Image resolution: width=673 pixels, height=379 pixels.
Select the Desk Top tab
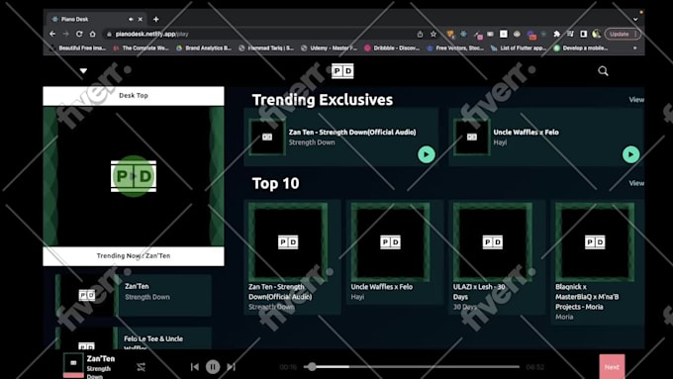pos(134,96)
